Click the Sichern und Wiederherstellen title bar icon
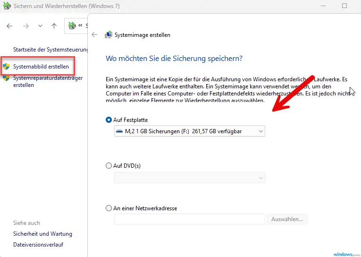The width and height of the screenshot is (361, 257). (7, 6)
